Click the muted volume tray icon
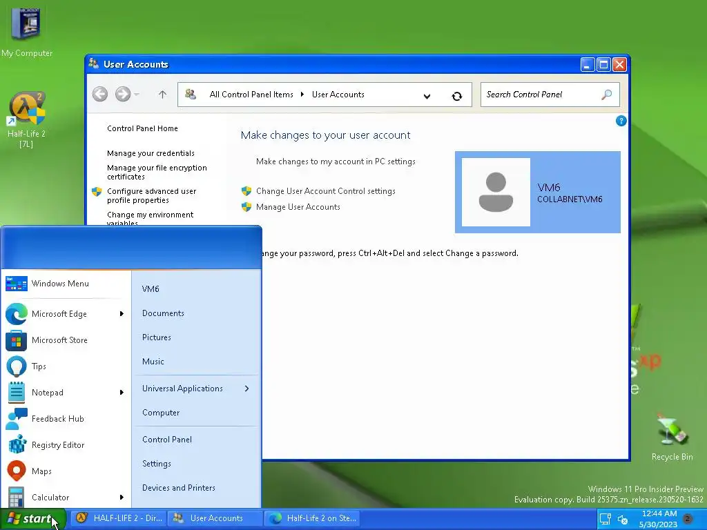Viewport: 707px width, 530px height. (623, 520)
